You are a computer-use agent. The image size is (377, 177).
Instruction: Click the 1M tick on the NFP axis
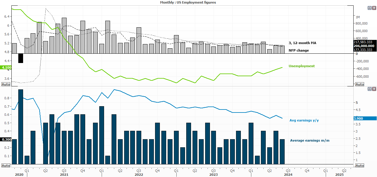point(358,17)
